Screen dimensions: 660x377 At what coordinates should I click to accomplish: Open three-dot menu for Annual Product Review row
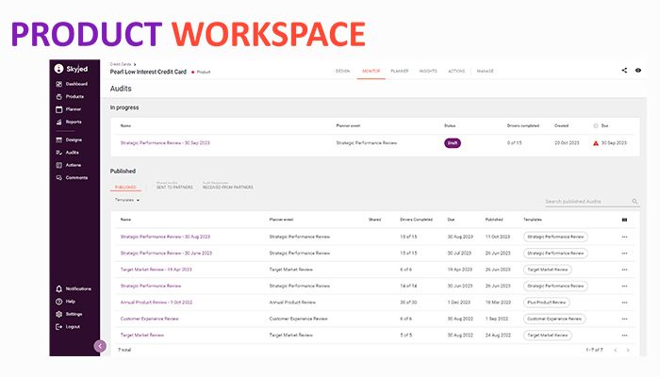click(x=624, y=303)
